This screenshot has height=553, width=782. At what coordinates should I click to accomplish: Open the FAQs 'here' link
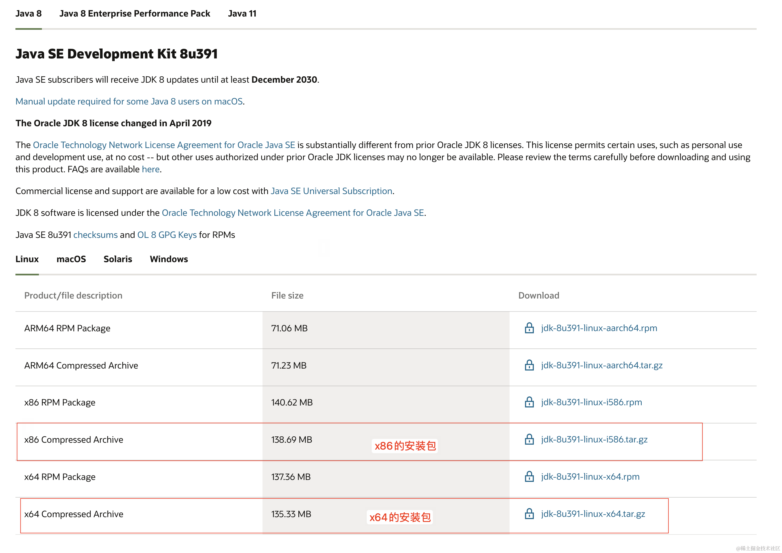151,169
